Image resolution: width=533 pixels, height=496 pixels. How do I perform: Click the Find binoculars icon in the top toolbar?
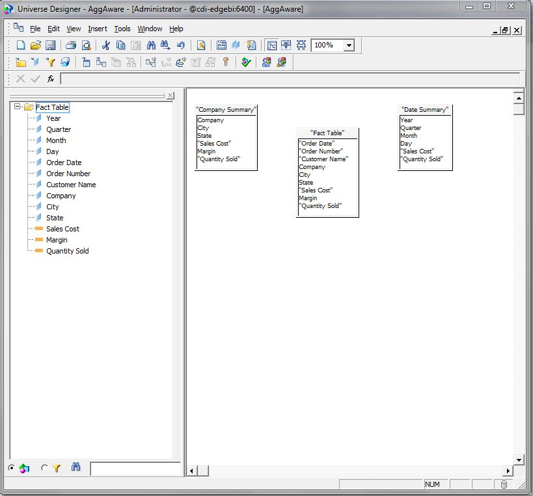click(x=151, y=45)
